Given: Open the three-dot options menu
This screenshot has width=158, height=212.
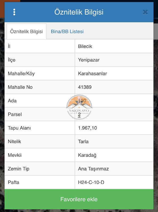Looking at the screenshot, I should coord(14,12).
